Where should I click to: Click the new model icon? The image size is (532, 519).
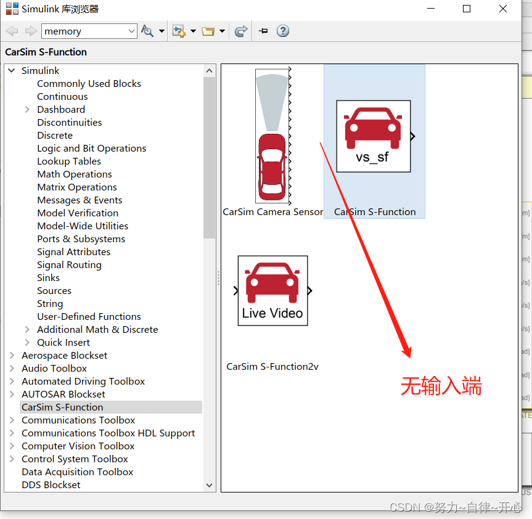click(x=179, y=31)
